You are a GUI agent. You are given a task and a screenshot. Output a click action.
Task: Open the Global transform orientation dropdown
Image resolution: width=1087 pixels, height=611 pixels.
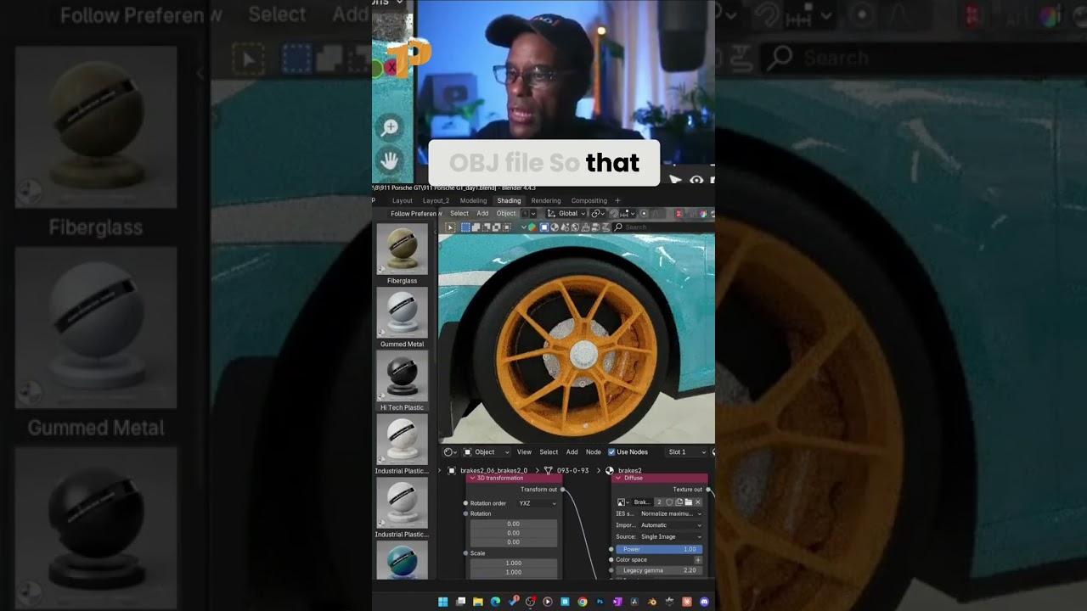[566, 214]
